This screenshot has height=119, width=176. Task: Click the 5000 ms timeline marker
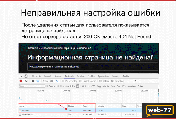(41, 91)
